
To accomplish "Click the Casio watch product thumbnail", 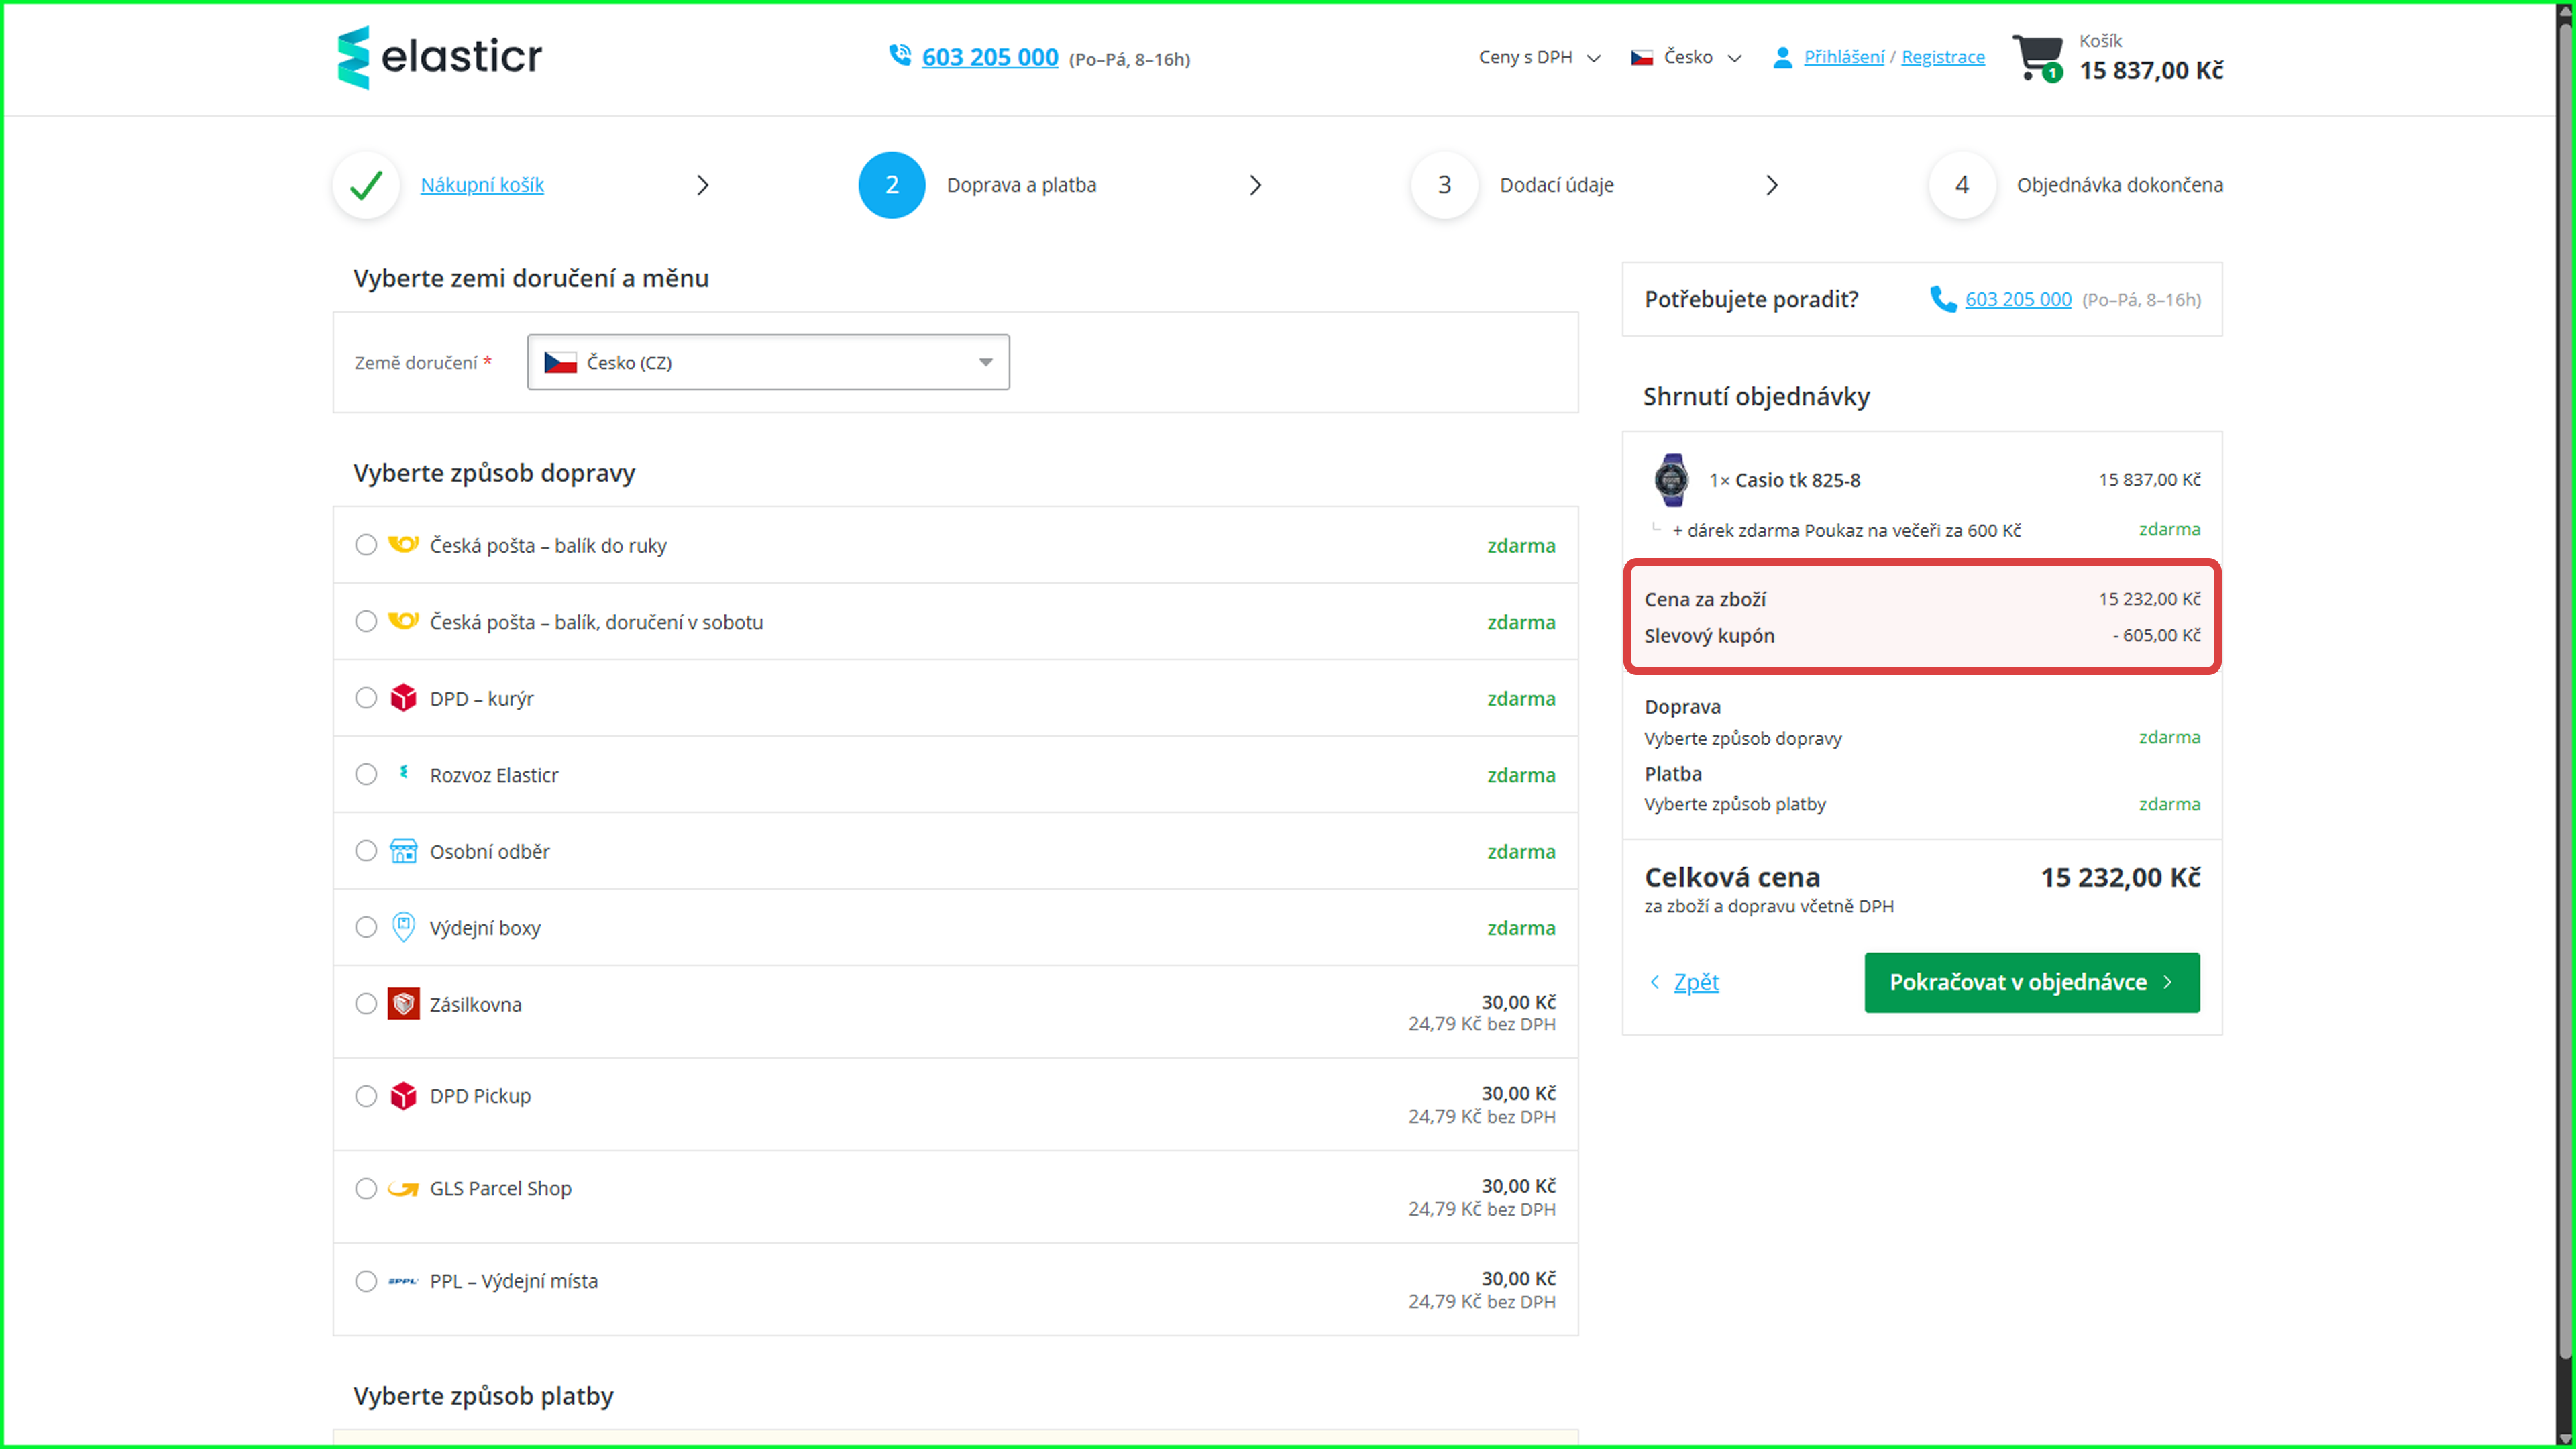I will click(1671, 480).
